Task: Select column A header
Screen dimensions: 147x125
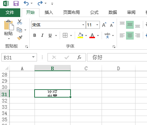Action: [x=22, y=68]
